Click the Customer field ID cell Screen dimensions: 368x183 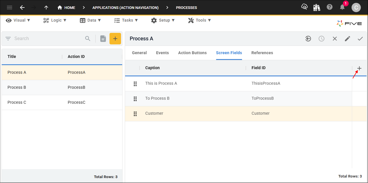pyautogui.click(x=261, y=113)
